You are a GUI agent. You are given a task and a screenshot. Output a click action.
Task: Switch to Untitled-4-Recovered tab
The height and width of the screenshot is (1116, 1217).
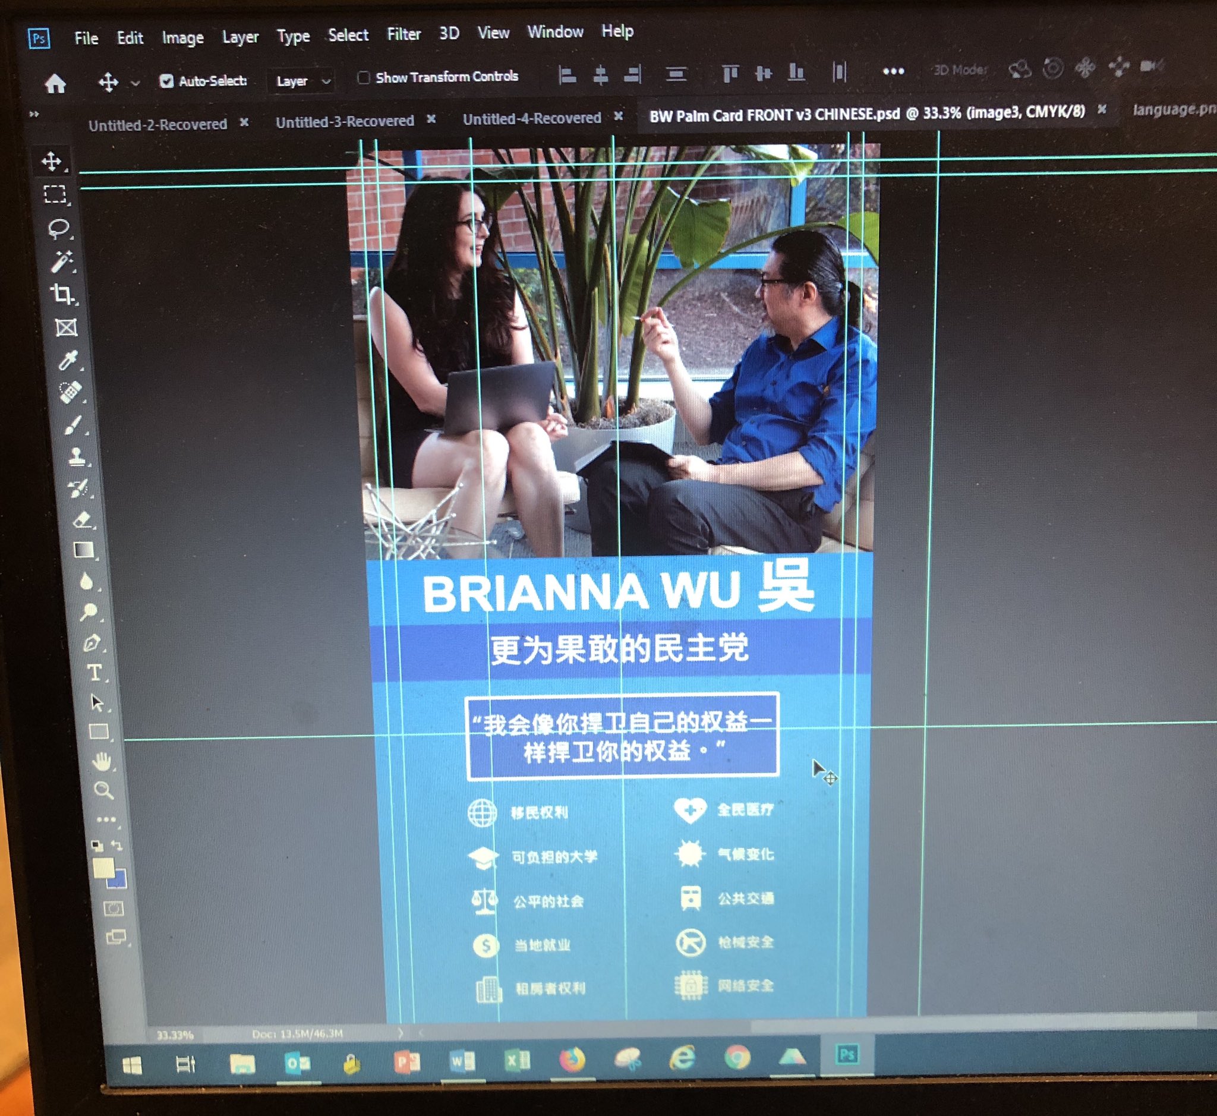click(531, 118)
